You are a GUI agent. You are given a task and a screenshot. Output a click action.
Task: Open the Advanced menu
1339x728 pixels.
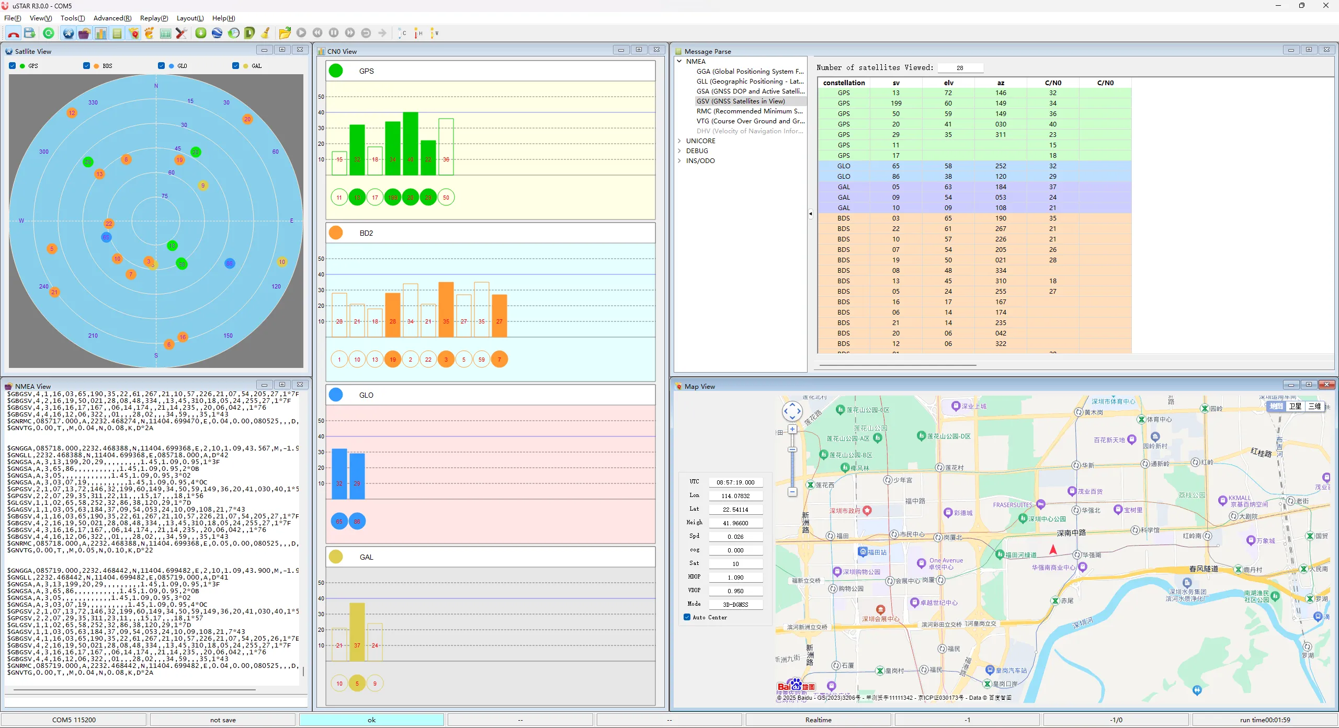[112, 18]
